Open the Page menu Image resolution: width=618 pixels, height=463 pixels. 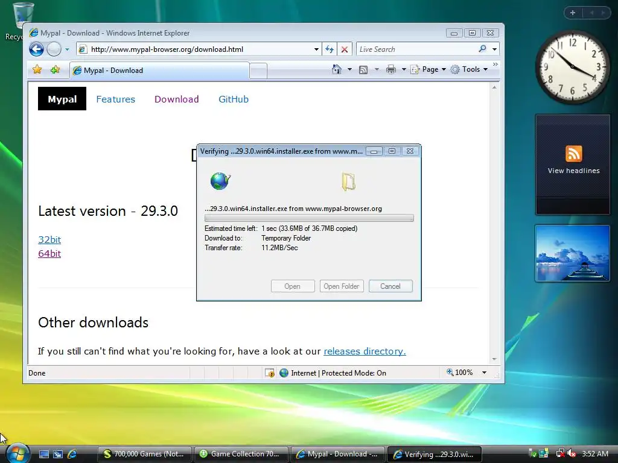click(x=428, y=70)
